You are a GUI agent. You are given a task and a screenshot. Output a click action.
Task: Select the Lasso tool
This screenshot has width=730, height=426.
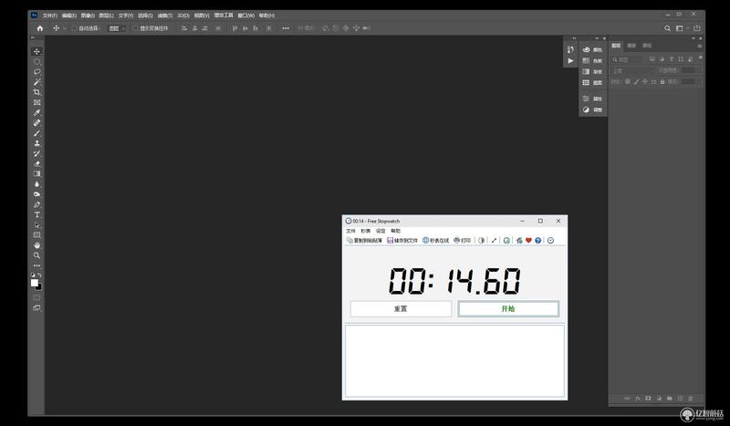(36, 72)
